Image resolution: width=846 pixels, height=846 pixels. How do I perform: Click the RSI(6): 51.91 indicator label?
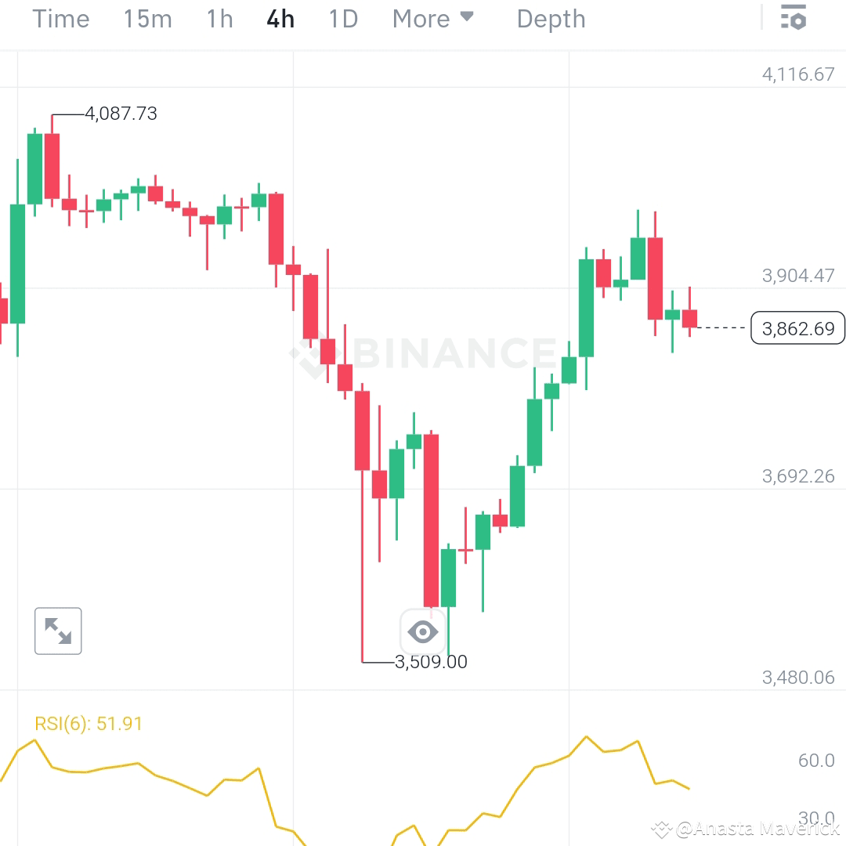[89, 724]
